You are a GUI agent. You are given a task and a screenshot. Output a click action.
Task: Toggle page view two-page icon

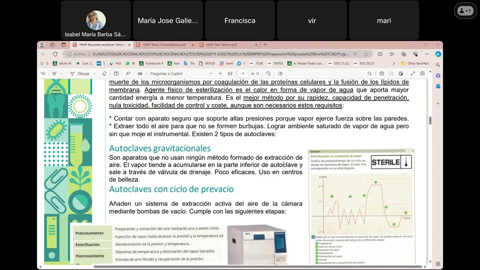click(280, 73)
